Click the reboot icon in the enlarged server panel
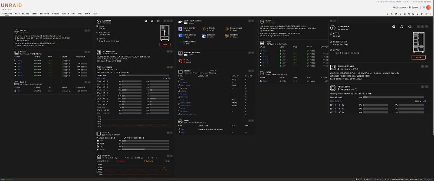Viewport: 434px width, 181px height. (401, 27)
